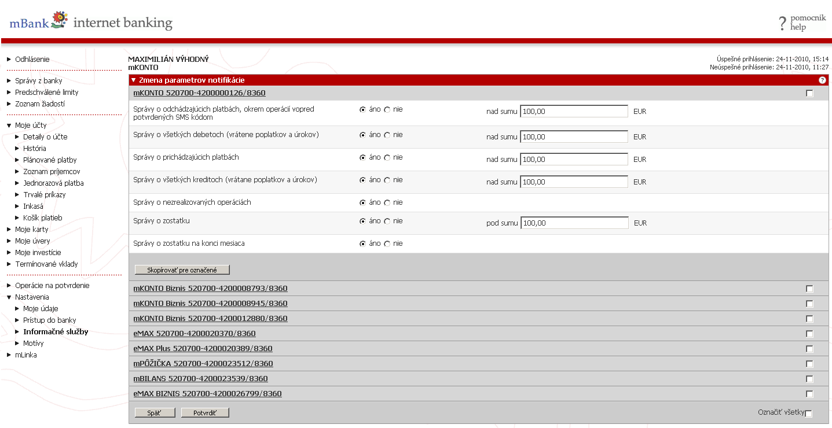
Task: Click the Potvrdiť button
Action: click(x=206, y=413)
